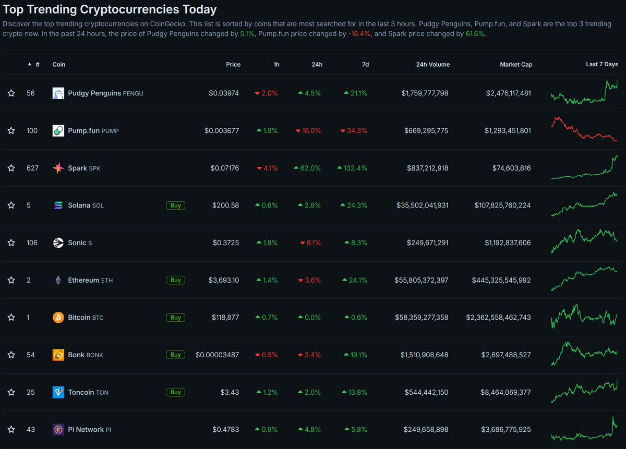The image size is (626, 449).
Task: Star Bonk as favorite
Action: click(x=11, y=355)
